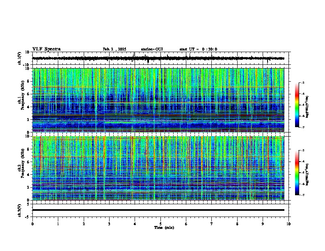The image size is (325, 251).
Task: Click the ch.1 voltage waveform trace panel
Action: (x=160, y=58)
